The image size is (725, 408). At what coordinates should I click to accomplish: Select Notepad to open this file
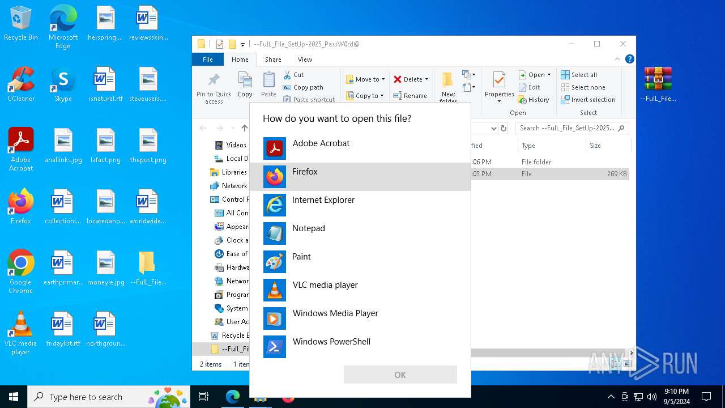(x=360, y=233)
